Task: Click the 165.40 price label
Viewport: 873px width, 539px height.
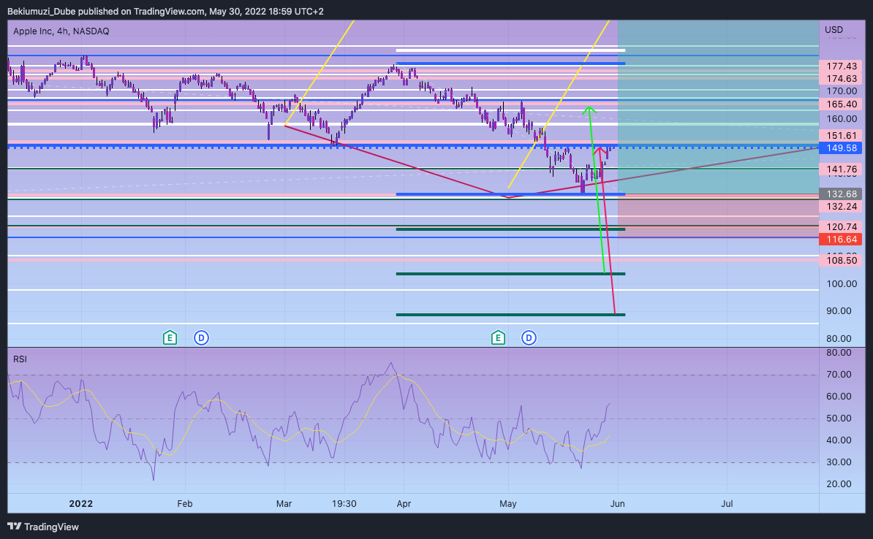Action: 841,104
